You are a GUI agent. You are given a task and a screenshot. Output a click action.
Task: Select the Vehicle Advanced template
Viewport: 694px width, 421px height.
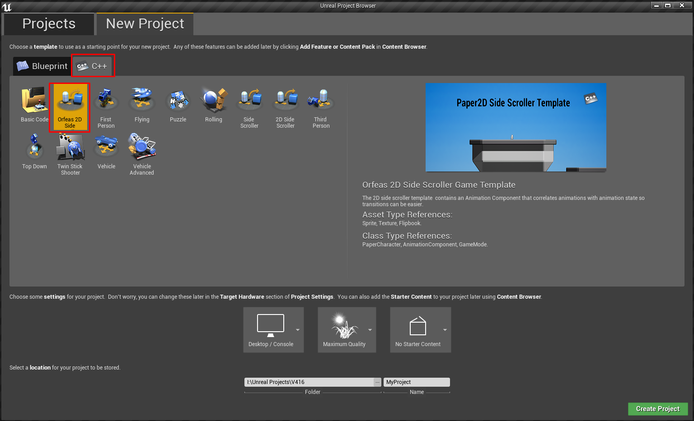pyautogui.click(x=142, y=154)
